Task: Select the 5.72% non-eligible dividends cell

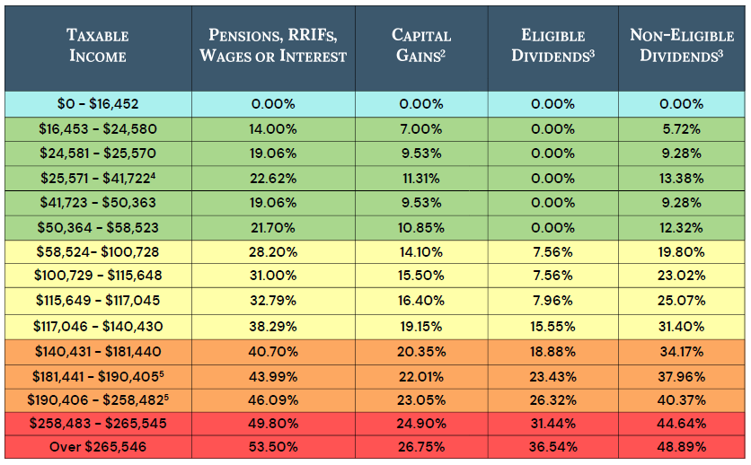Action: 681,128
